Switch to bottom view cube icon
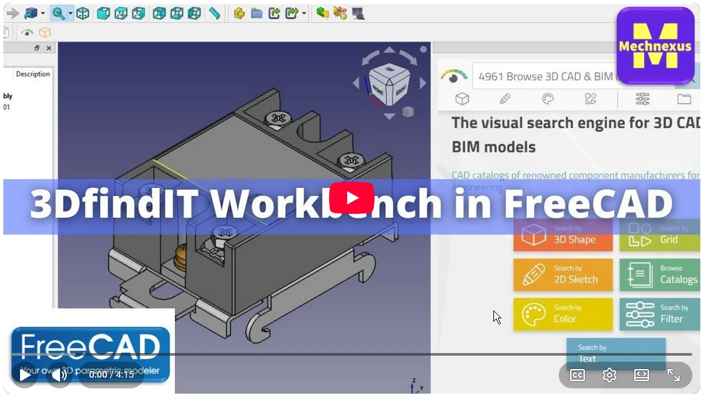Image resolution: width=705 pixels, height=397 pixels. [177, 13]
